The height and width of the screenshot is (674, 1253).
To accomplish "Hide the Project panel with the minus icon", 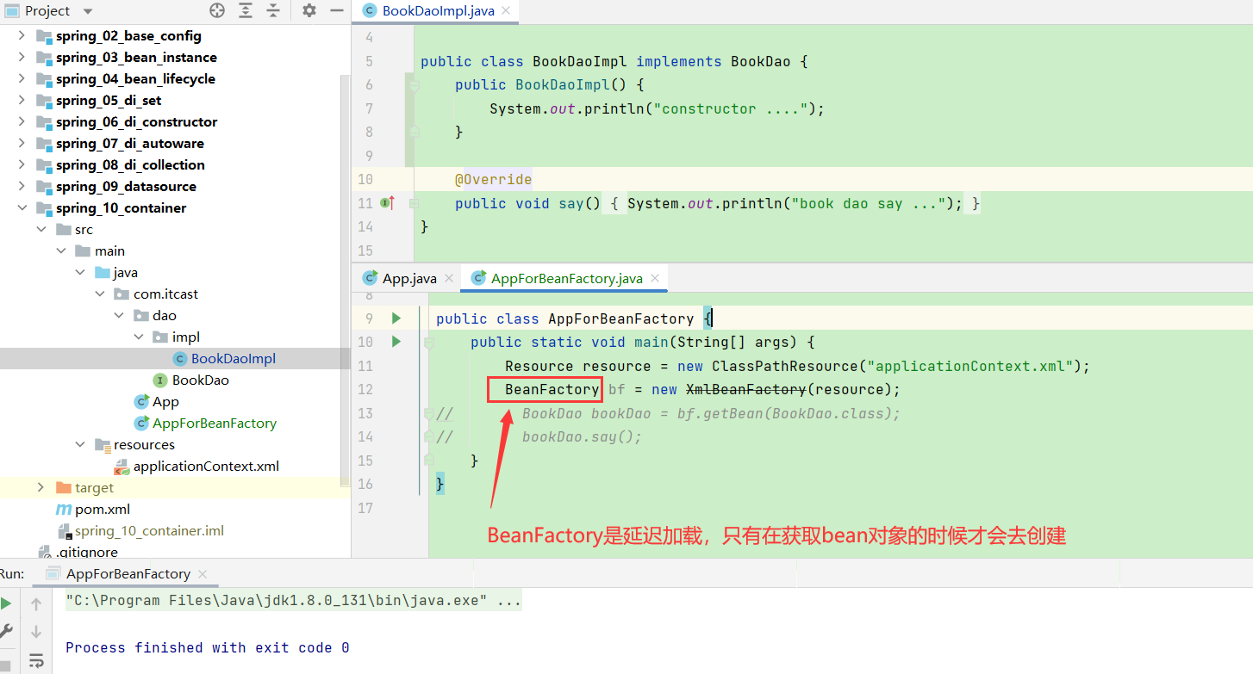I will [337, 10].
